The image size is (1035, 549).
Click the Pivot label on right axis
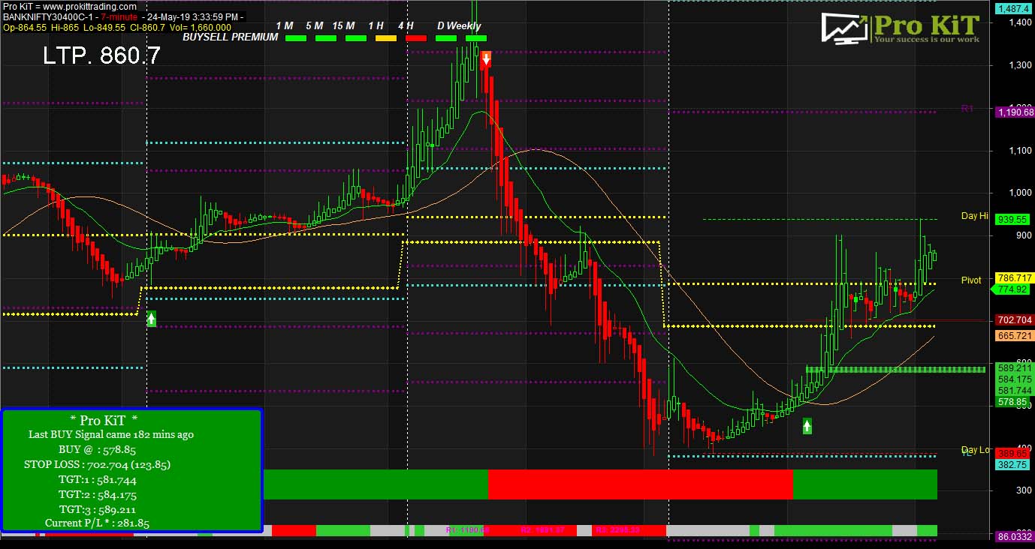(x=970, y=280)
